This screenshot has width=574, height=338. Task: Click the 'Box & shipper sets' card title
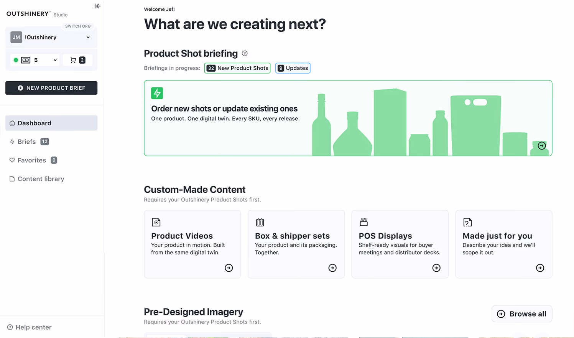pos(293,236)
